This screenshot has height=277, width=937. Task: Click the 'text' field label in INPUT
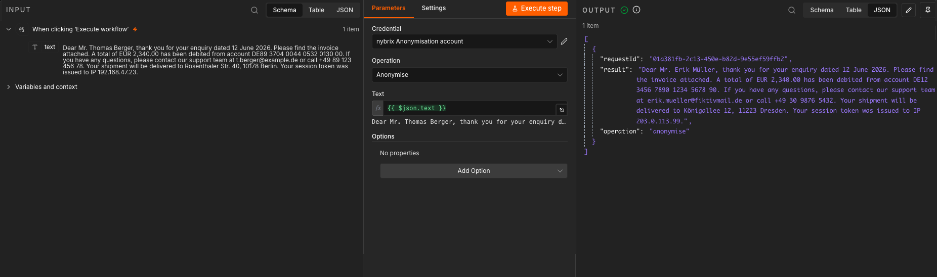click(50, 47)
